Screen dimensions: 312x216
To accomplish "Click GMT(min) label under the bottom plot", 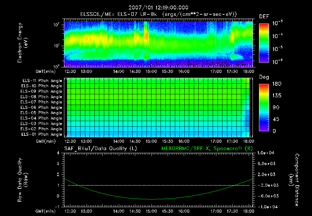I will click(46, 211).
